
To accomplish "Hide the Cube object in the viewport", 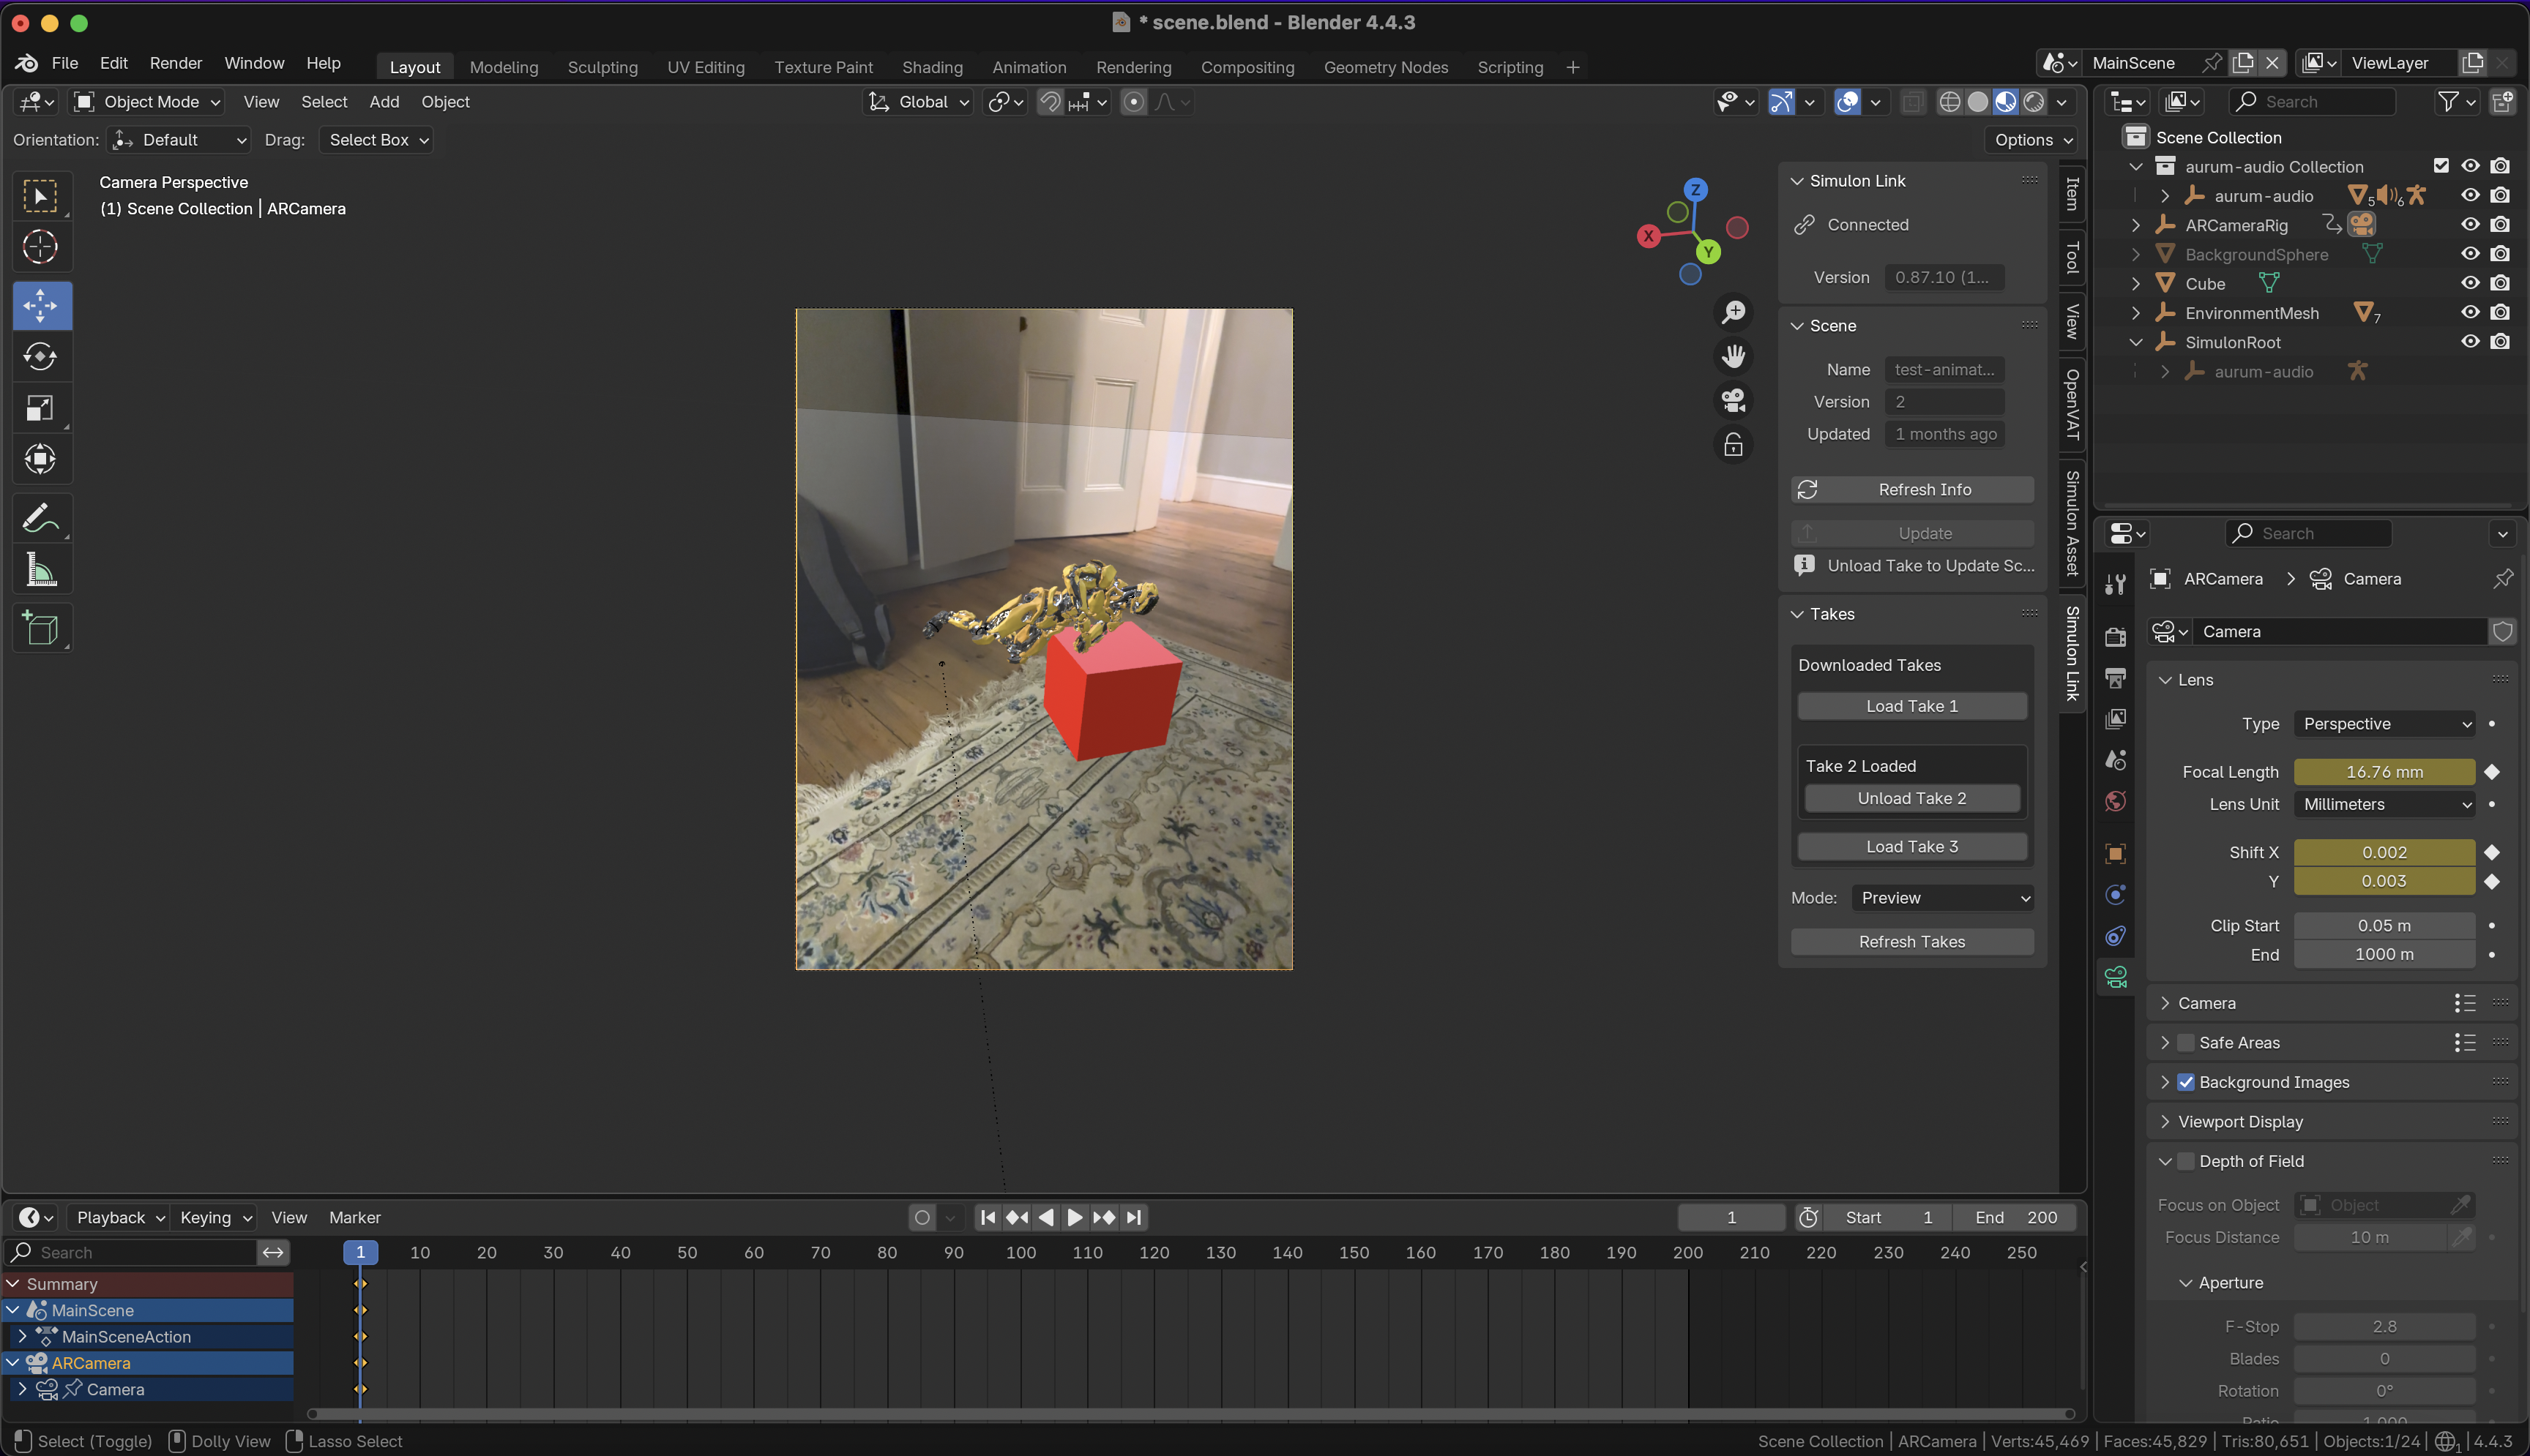I will tap(2470, 283).
